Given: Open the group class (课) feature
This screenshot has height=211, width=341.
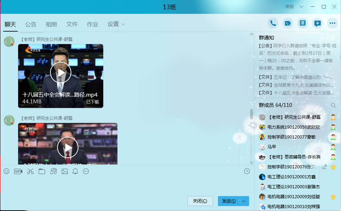Looking at the screenshot, I should point(303,23).
